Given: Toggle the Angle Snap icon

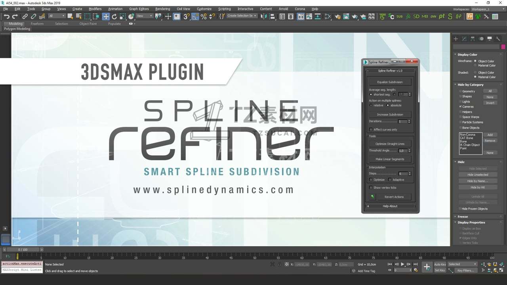Looking at the screenshot, I should point(195,16).
